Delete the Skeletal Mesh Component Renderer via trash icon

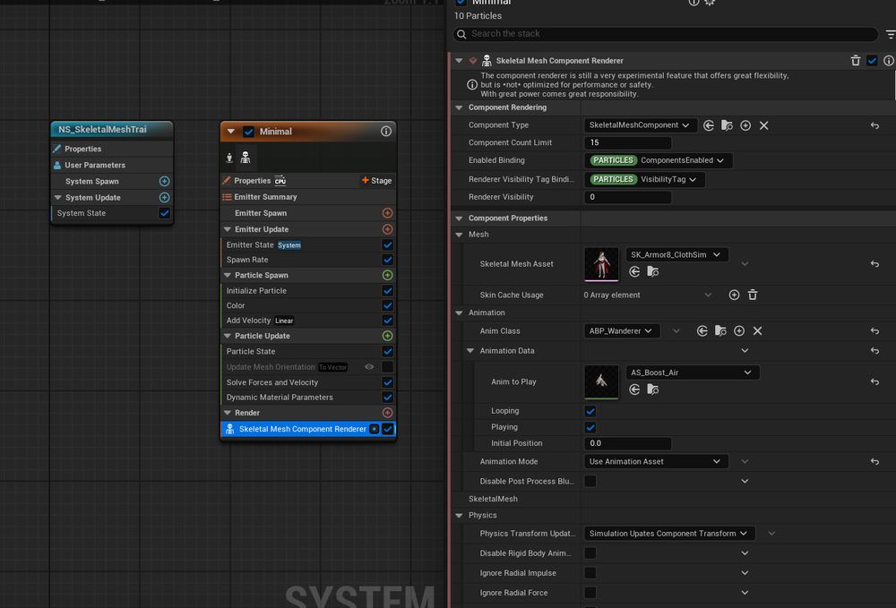856,61
